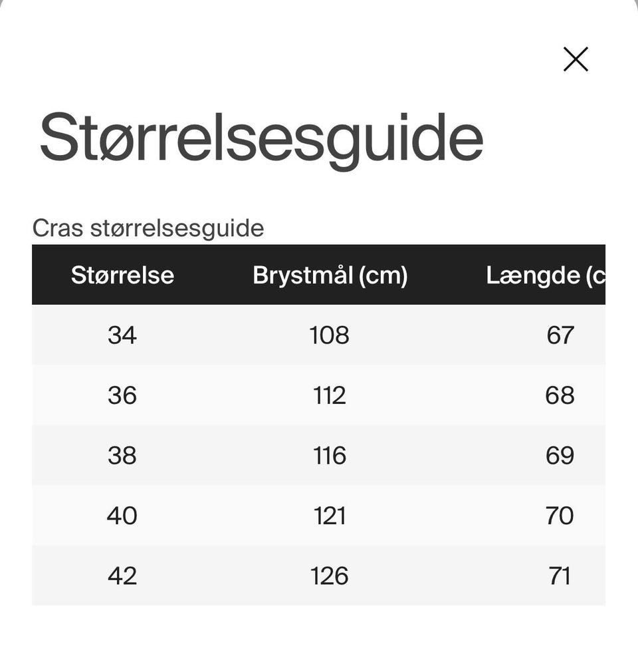This screenshot has height=656, width=638.
Task: Select size 36 in the table
Action: (122, 395)
